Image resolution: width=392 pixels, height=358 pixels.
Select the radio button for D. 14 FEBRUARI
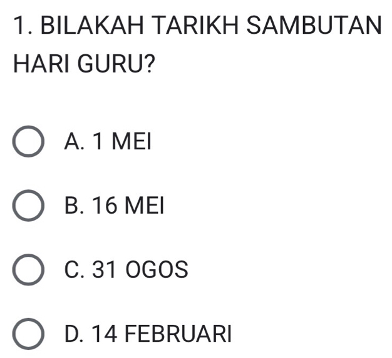(28, 337)
